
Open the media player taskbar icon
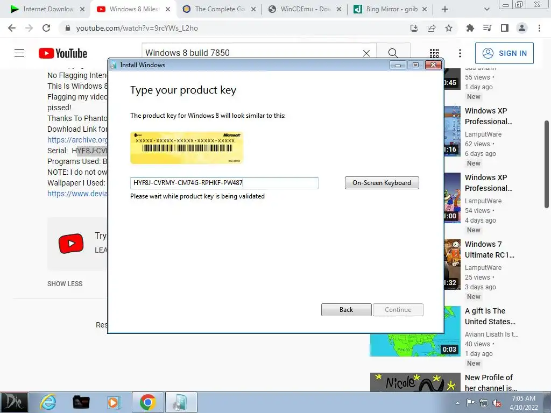point(114,402)
